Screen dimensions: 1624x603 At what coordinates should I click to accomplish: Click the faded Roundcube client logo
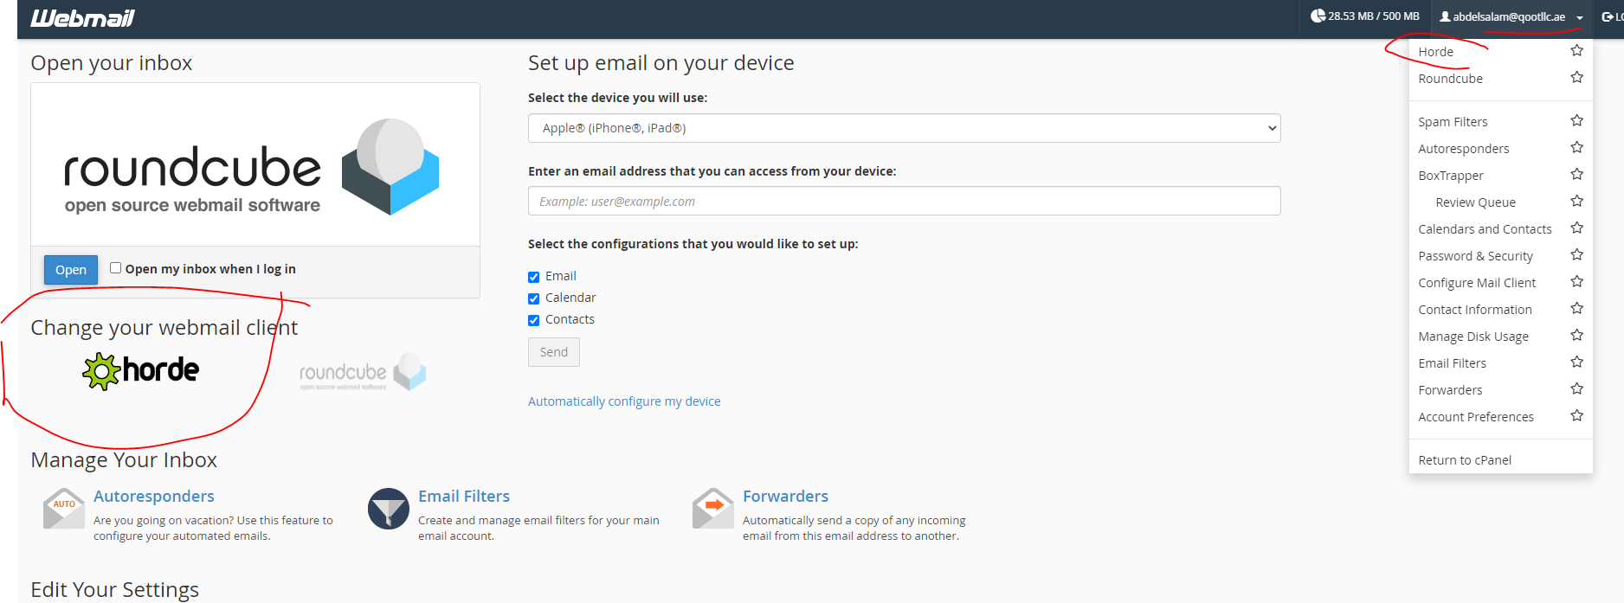(363, 372)
